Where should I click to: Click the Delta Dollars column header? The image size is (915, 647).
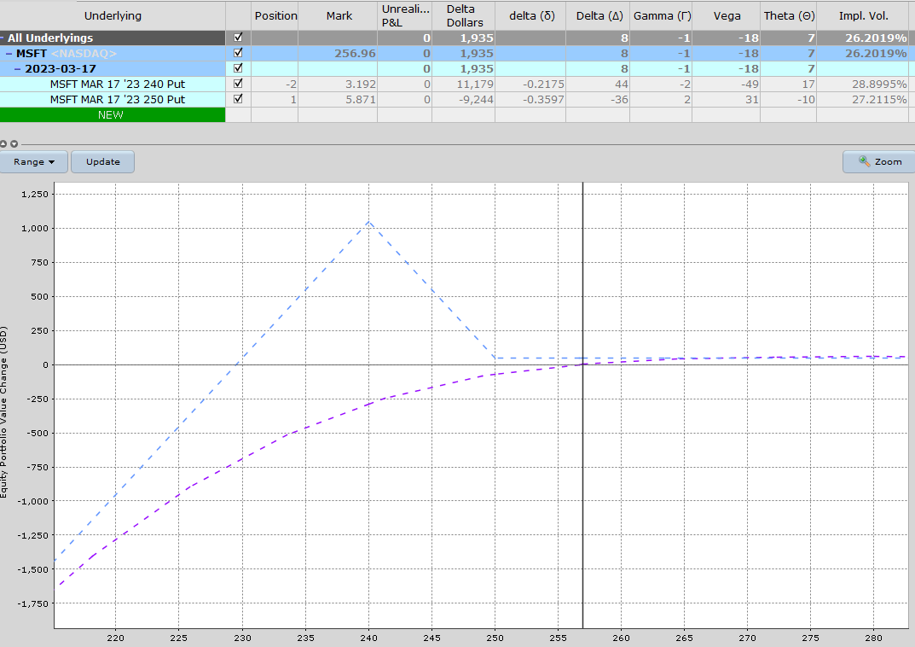(x=463, y=15)
